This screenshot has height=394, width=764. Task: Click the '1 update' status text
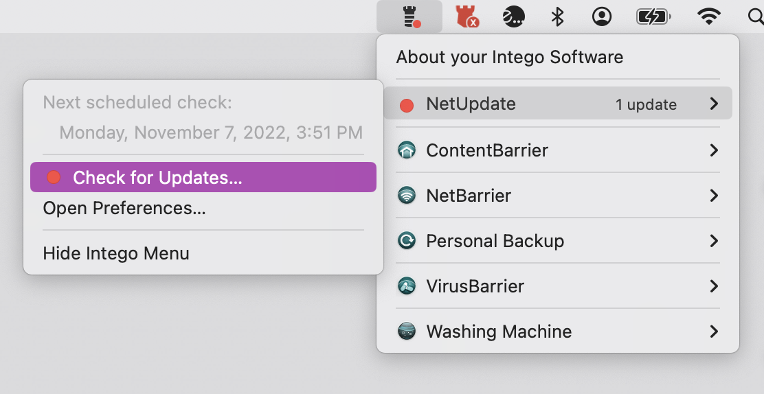point(646,104)
